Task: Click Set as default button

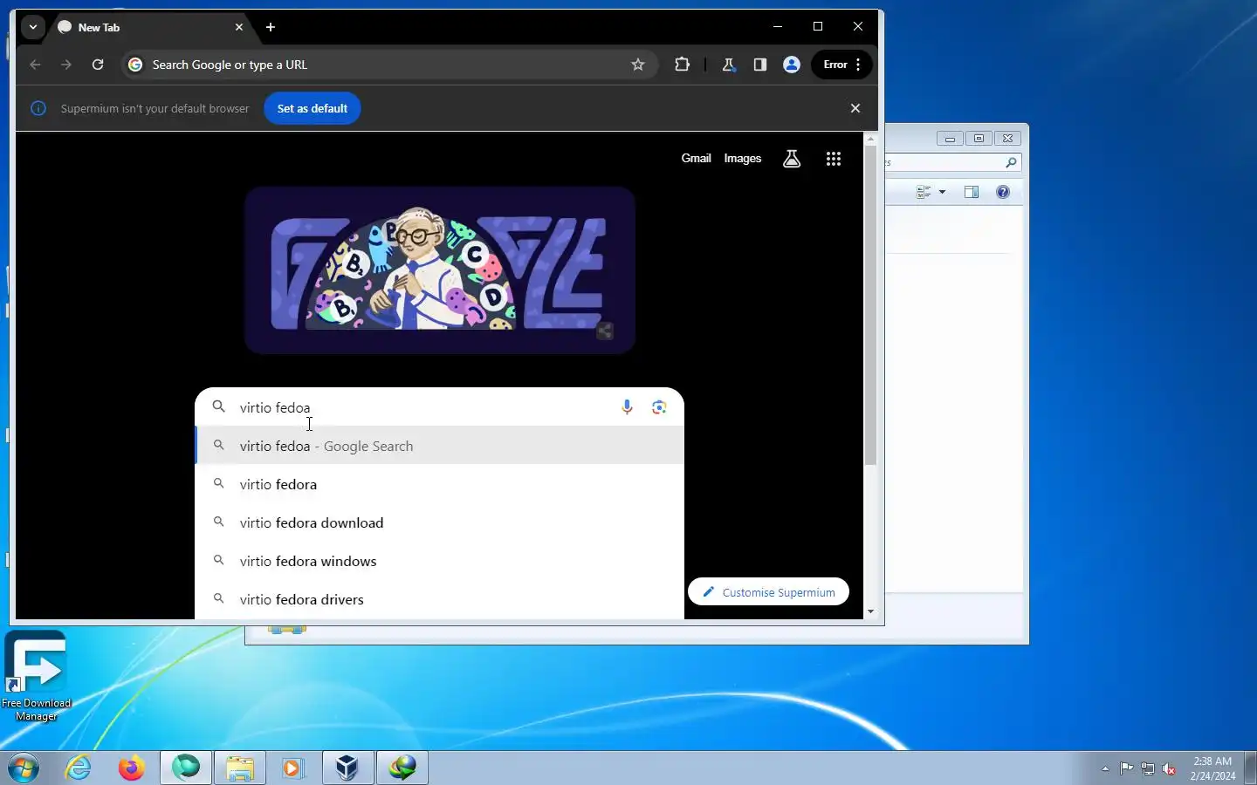Action: tap(313, 108)
